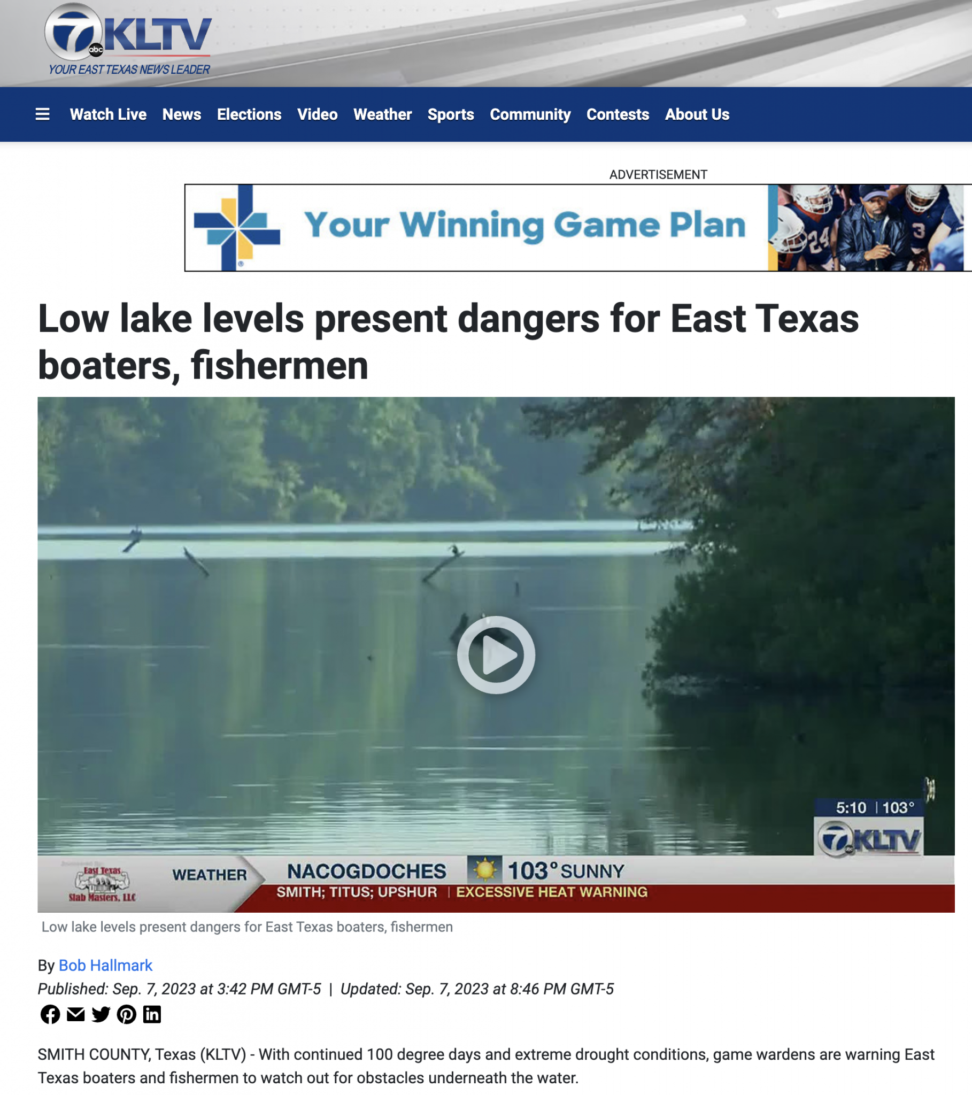
Task: Share article via email icon
Action: click(x=75, y=1014)
